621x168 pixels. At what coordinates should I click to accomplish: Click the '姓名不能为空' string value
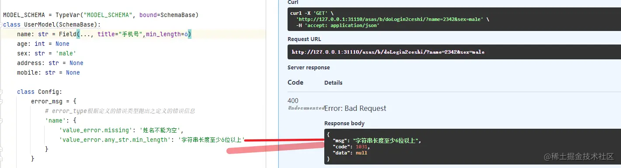point(160,130)
